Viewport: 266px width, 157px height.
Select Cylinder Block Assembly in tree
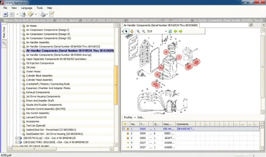(39, 76)
